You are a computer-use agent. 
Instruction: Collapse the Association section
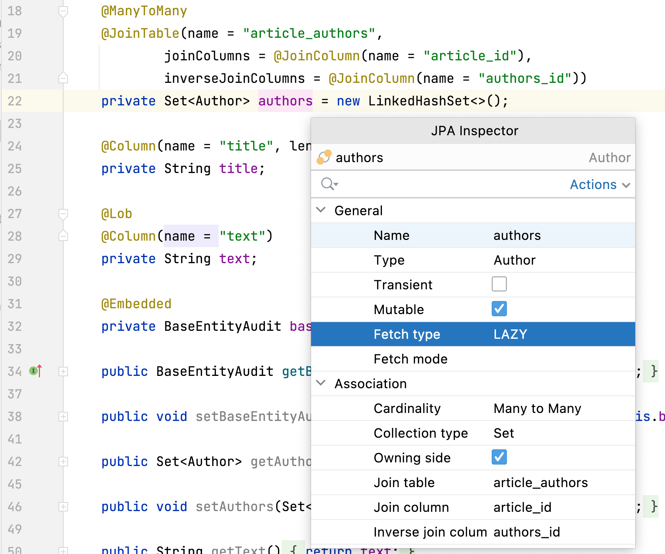coord(321,383)
